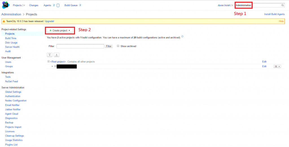This screenshot has height=147, width=289.
Task: Open Usage Statistics page
Action: pos(14,140)
